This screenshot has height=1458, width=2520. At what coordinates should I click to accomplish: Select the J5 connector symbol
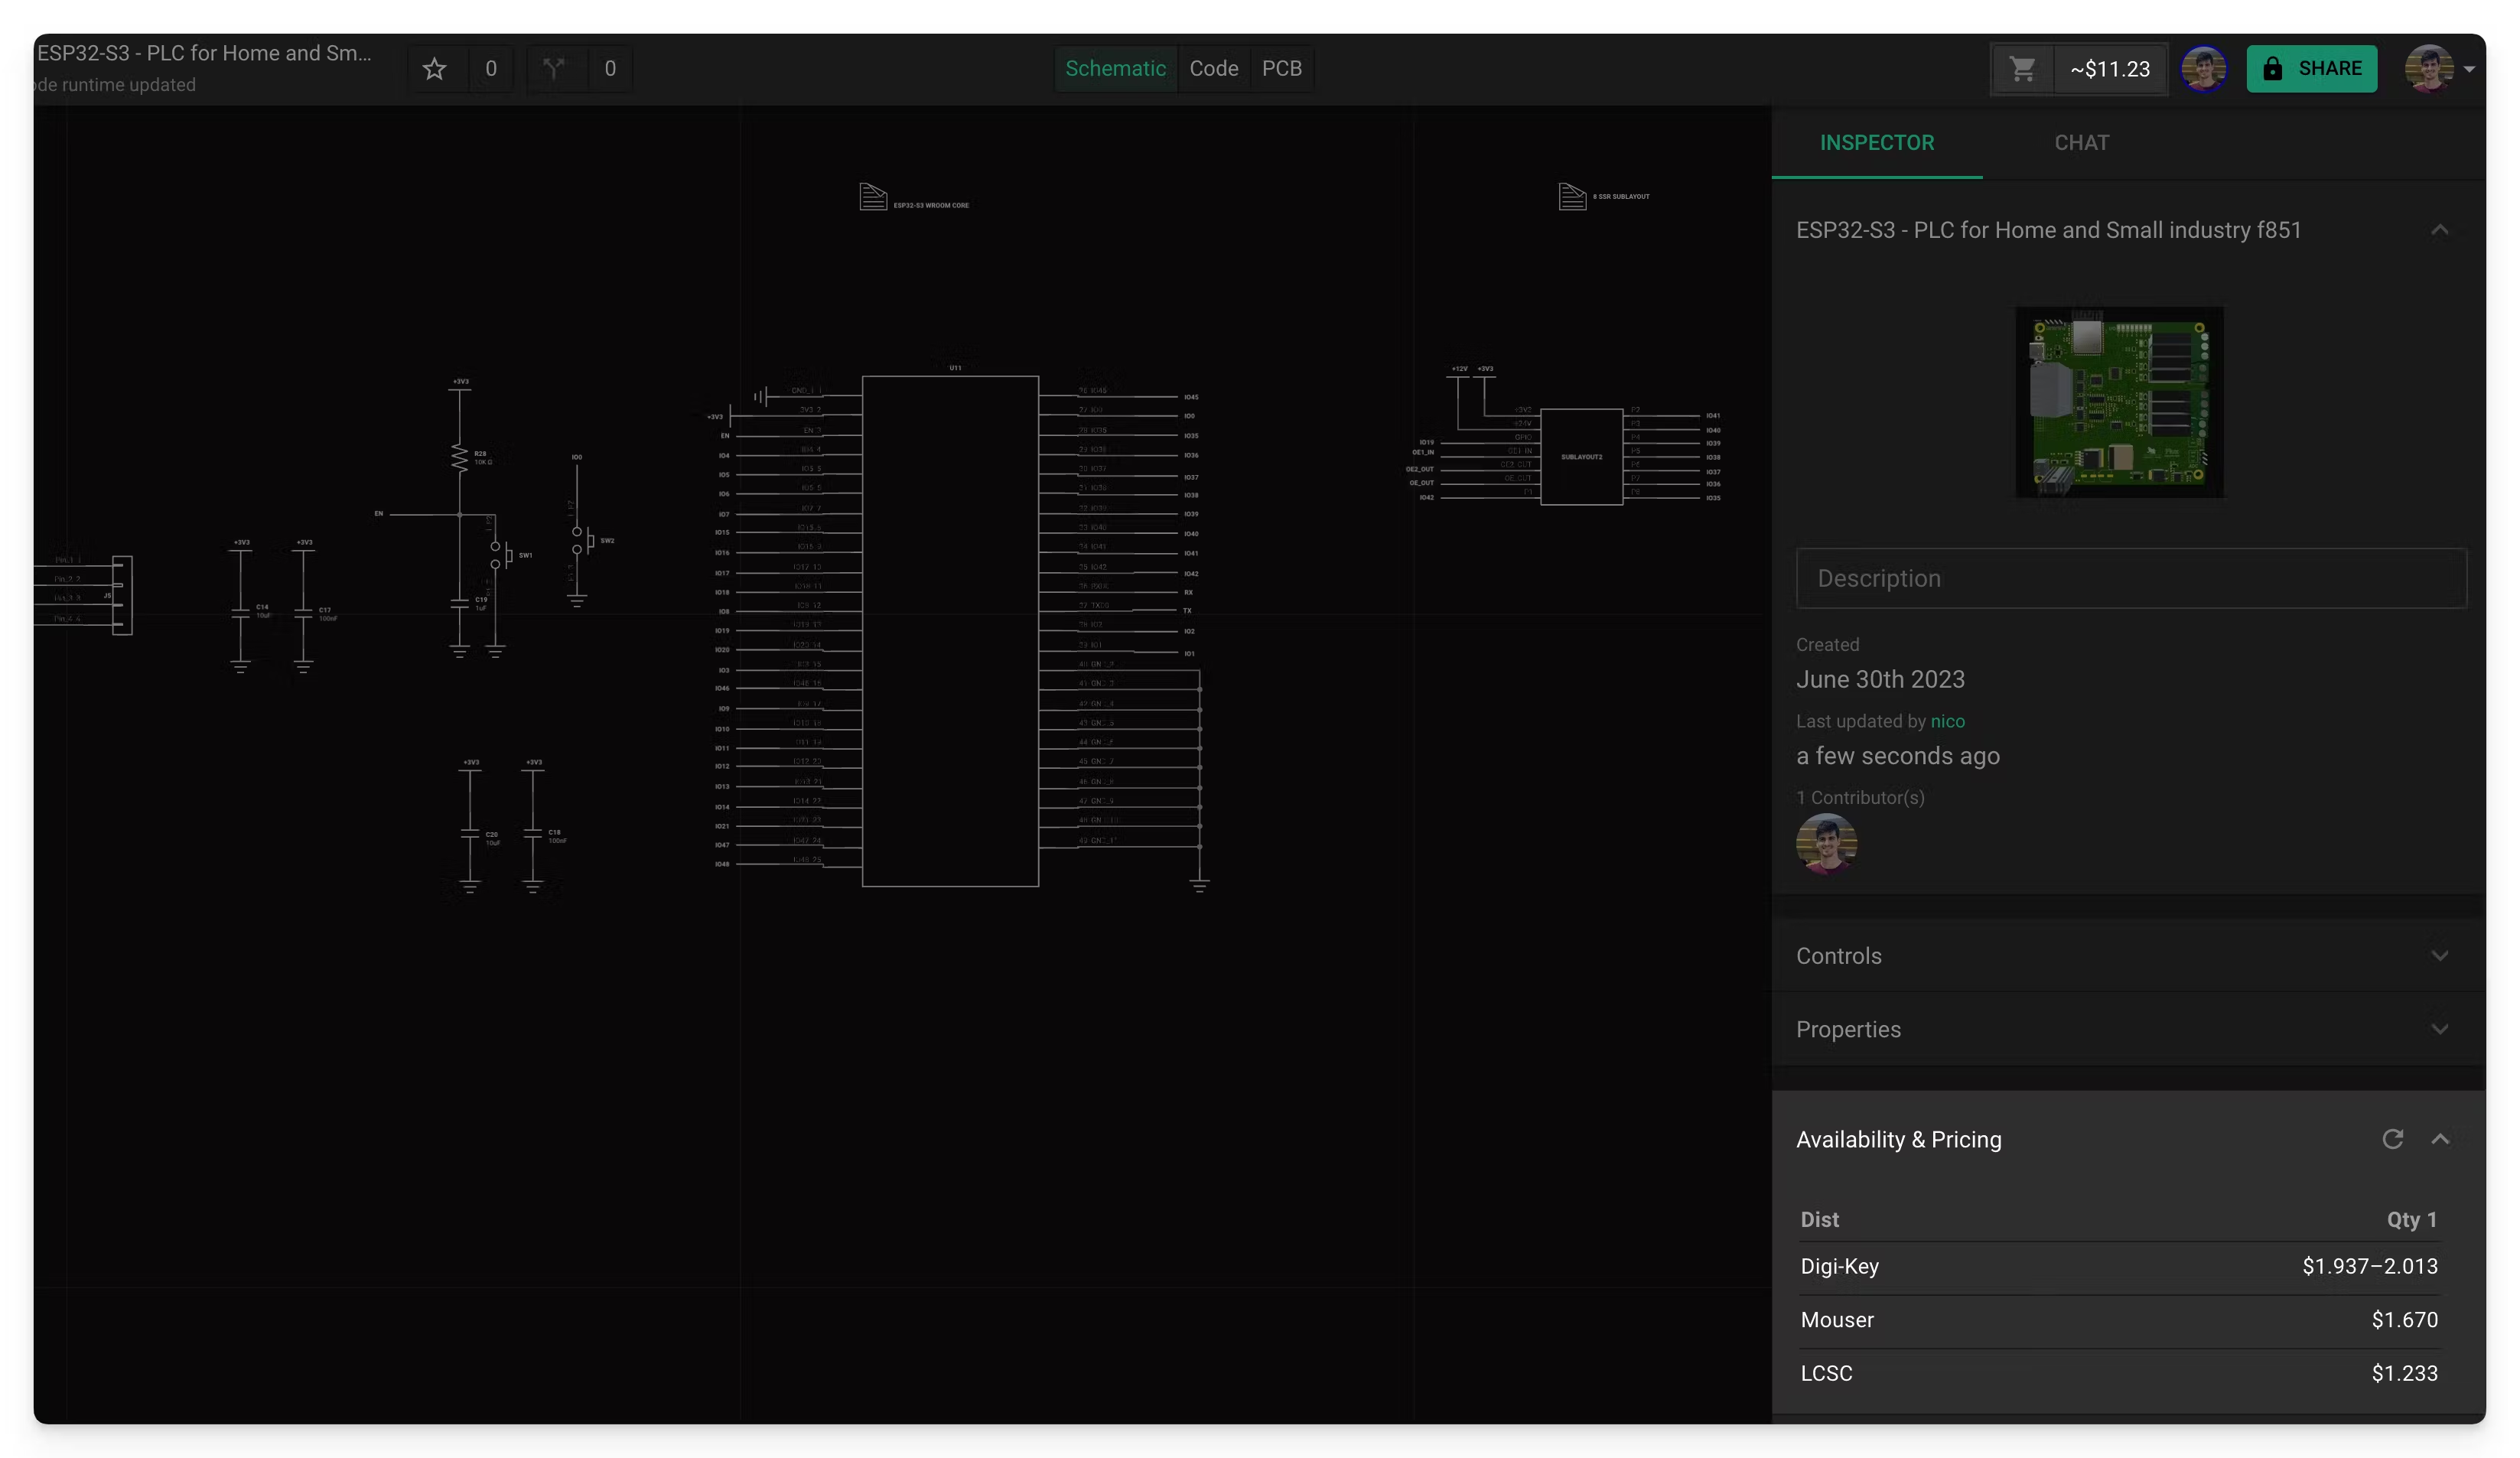(121, 595)
